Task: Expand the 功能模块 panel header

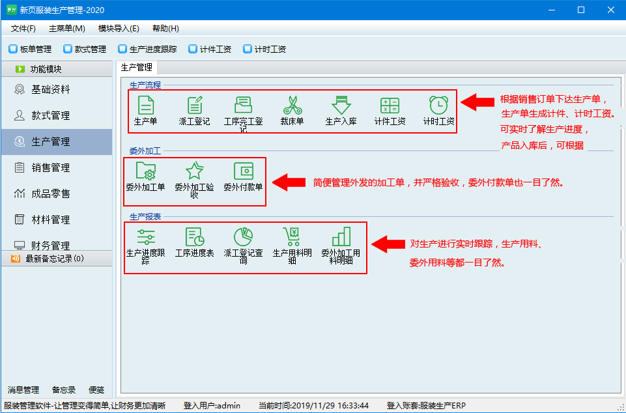Action: [x=57, y=69]
